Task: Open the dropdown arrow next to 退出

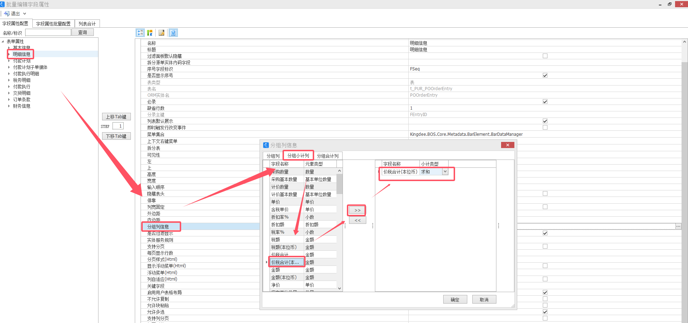Action: pos(25,14)
